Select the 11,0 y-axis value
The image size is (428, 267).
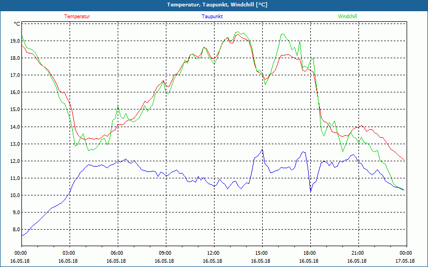16,178
